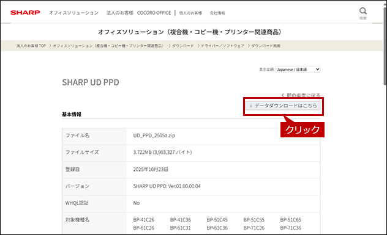Click 法人のお客様 TOP breadcrumb
Image resolution: width=387 pixels, height=235 pixels.
pos(31,46)
